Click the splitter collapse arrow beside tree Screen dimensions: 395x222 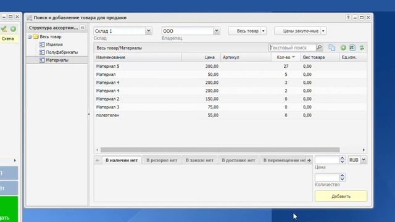pyautogui.click(x=89, y=114)
